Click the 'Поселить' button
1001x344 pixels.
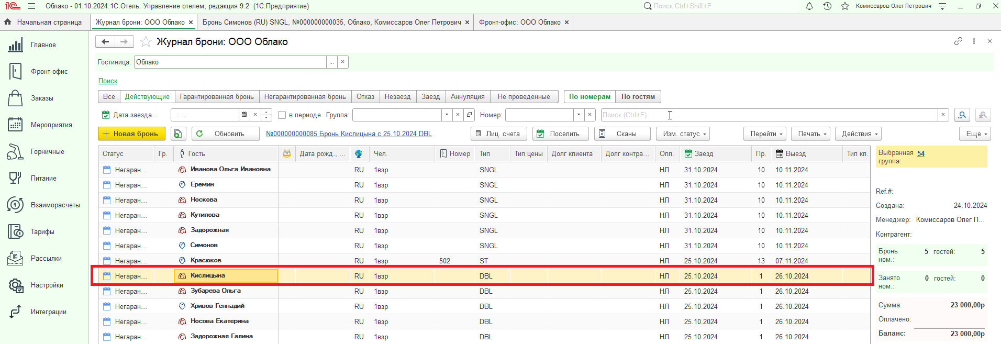coord(561,134)
